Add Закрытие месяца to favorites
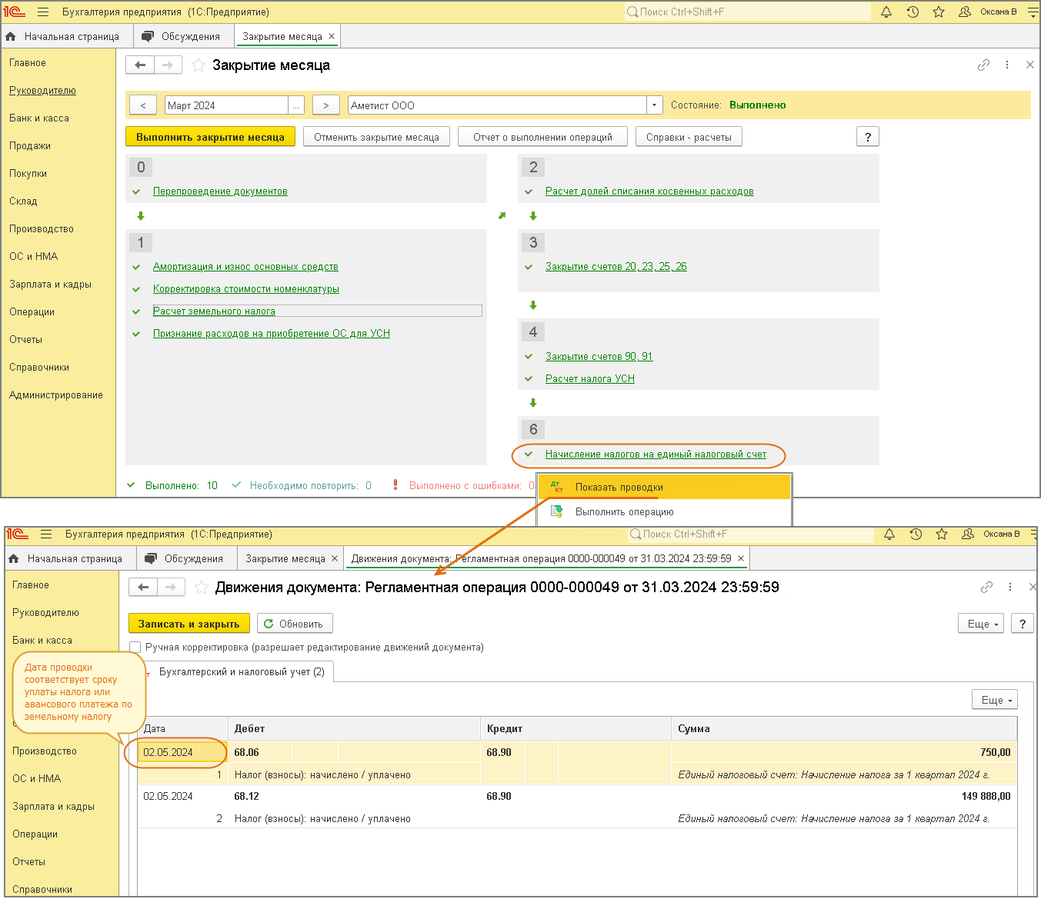1041x899 pixels. click(x=199, y=65)
